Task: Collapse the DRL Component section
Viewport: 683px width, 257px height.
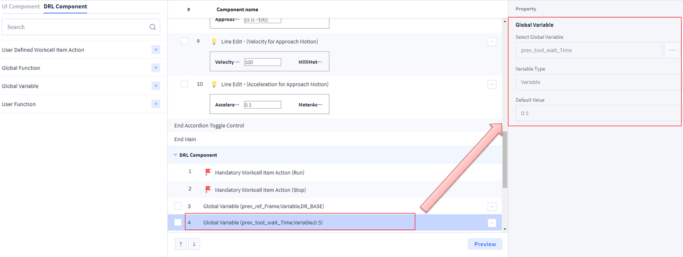Action: [x=175, y=155]
